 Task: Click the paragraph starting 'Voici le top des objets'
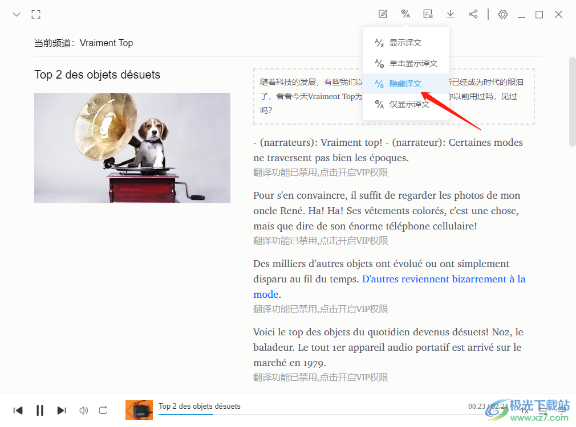[x=388, y=347]
